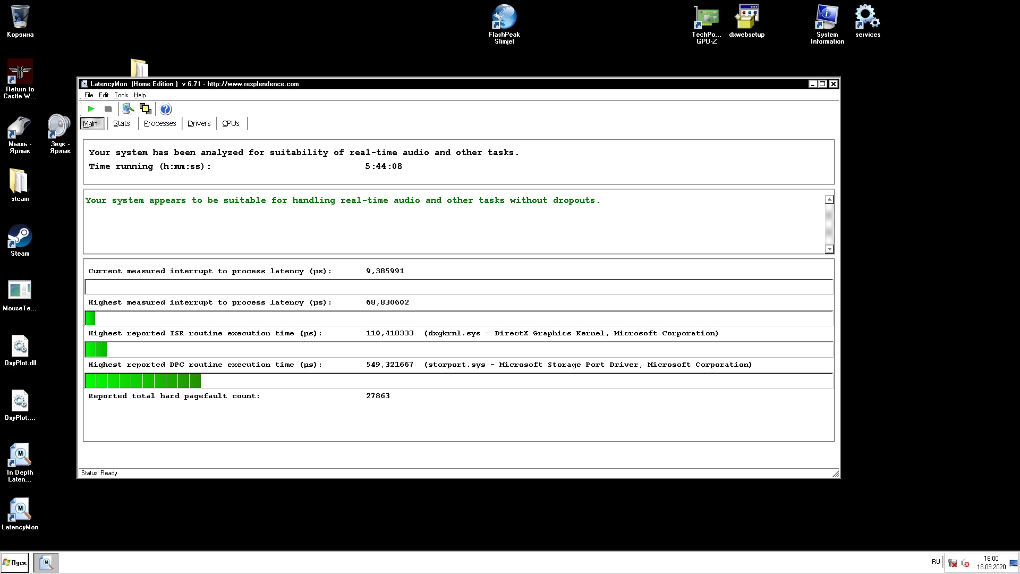Viewport: 1020px width, 574px height.
Task: Start monitoring with the green play button
Action: (x=91, y=109)
